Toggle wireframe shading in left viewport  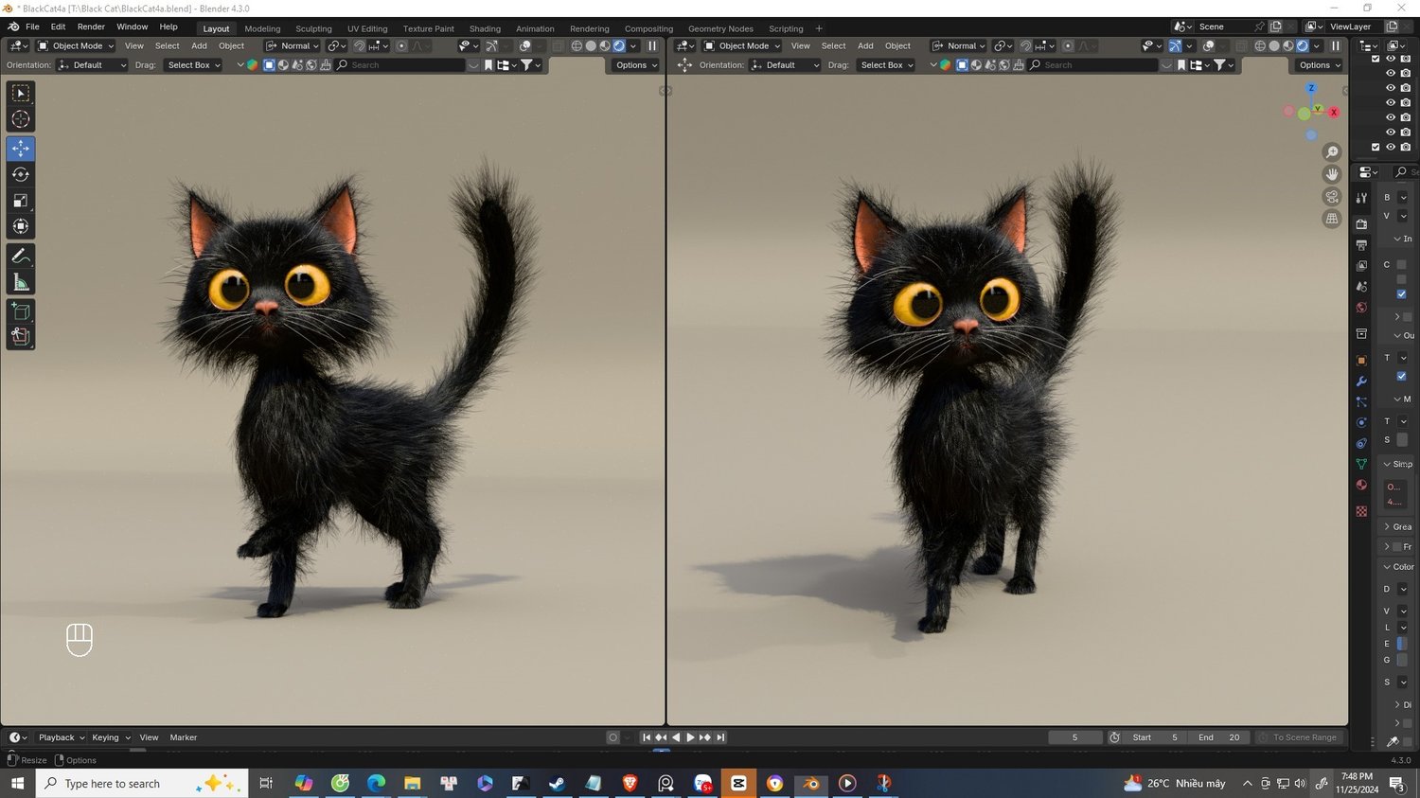577,45
